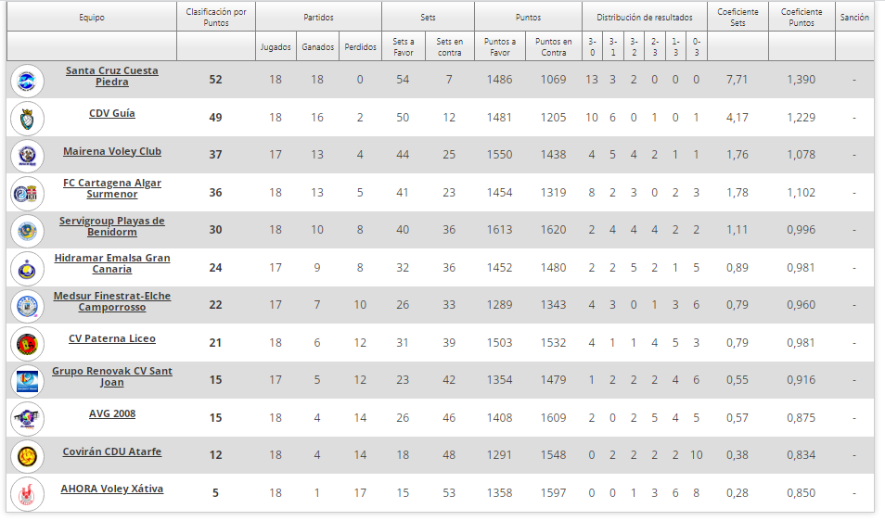Open the CDV Guía team link
885x521 pixels.
pos(111,113)
